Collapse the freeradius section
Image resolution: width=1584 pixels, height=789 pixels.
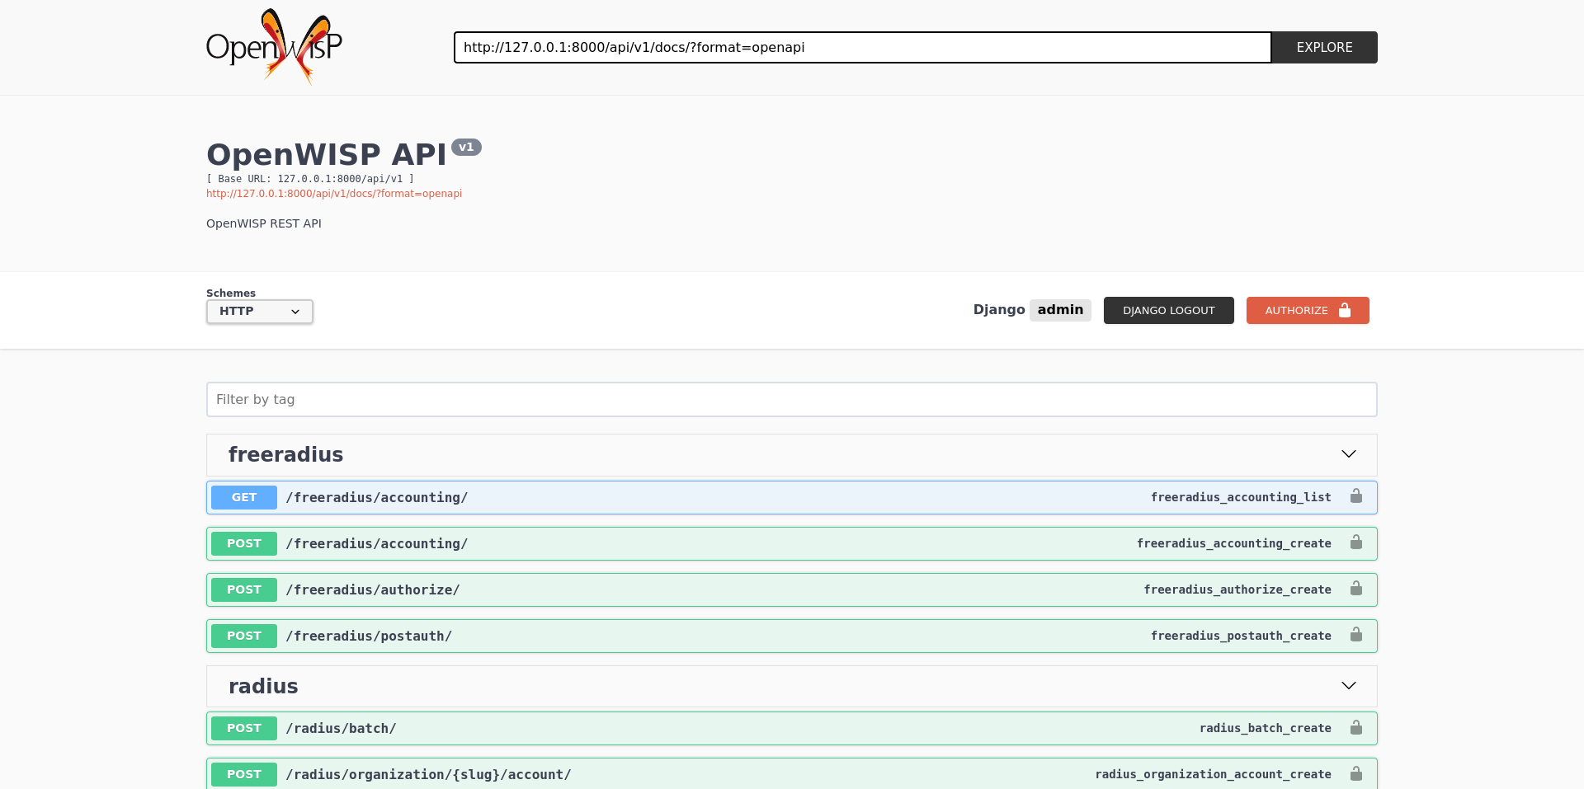pos(1348,454)
